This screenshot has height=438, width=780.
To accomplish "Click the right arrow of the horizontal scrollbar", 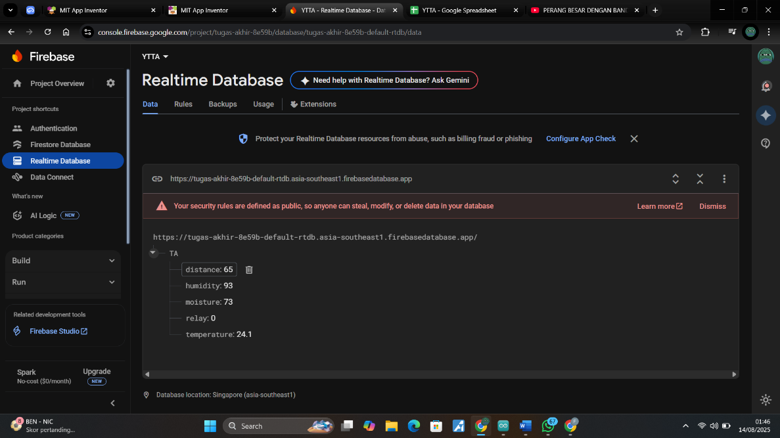I will (734, 374).
